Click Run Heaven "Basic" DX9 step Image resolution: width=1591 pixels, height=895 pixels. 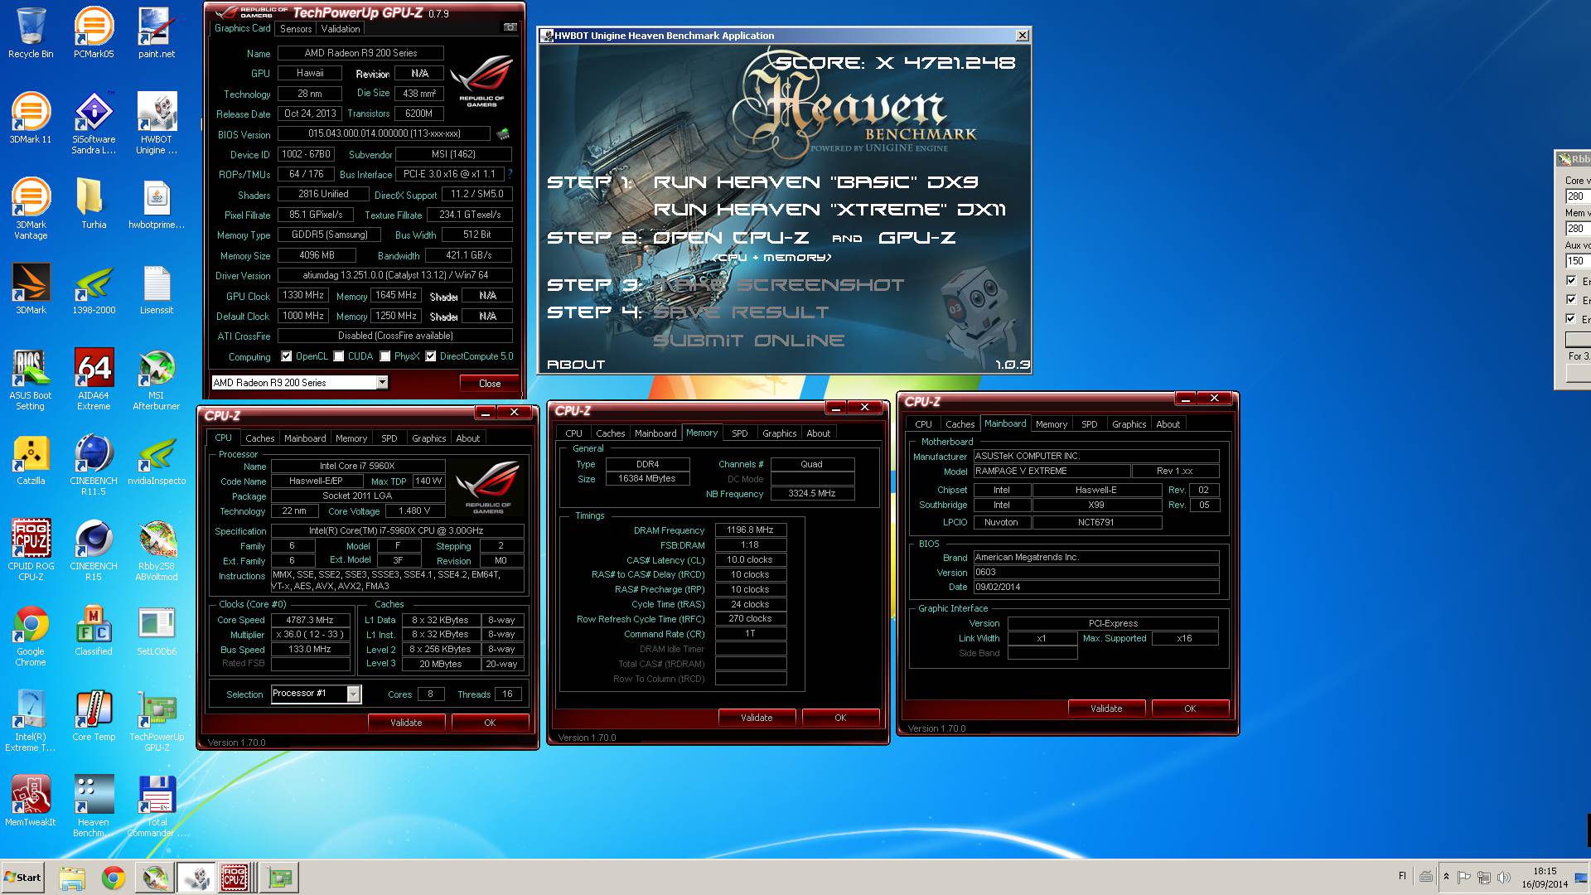pos(816,182)
